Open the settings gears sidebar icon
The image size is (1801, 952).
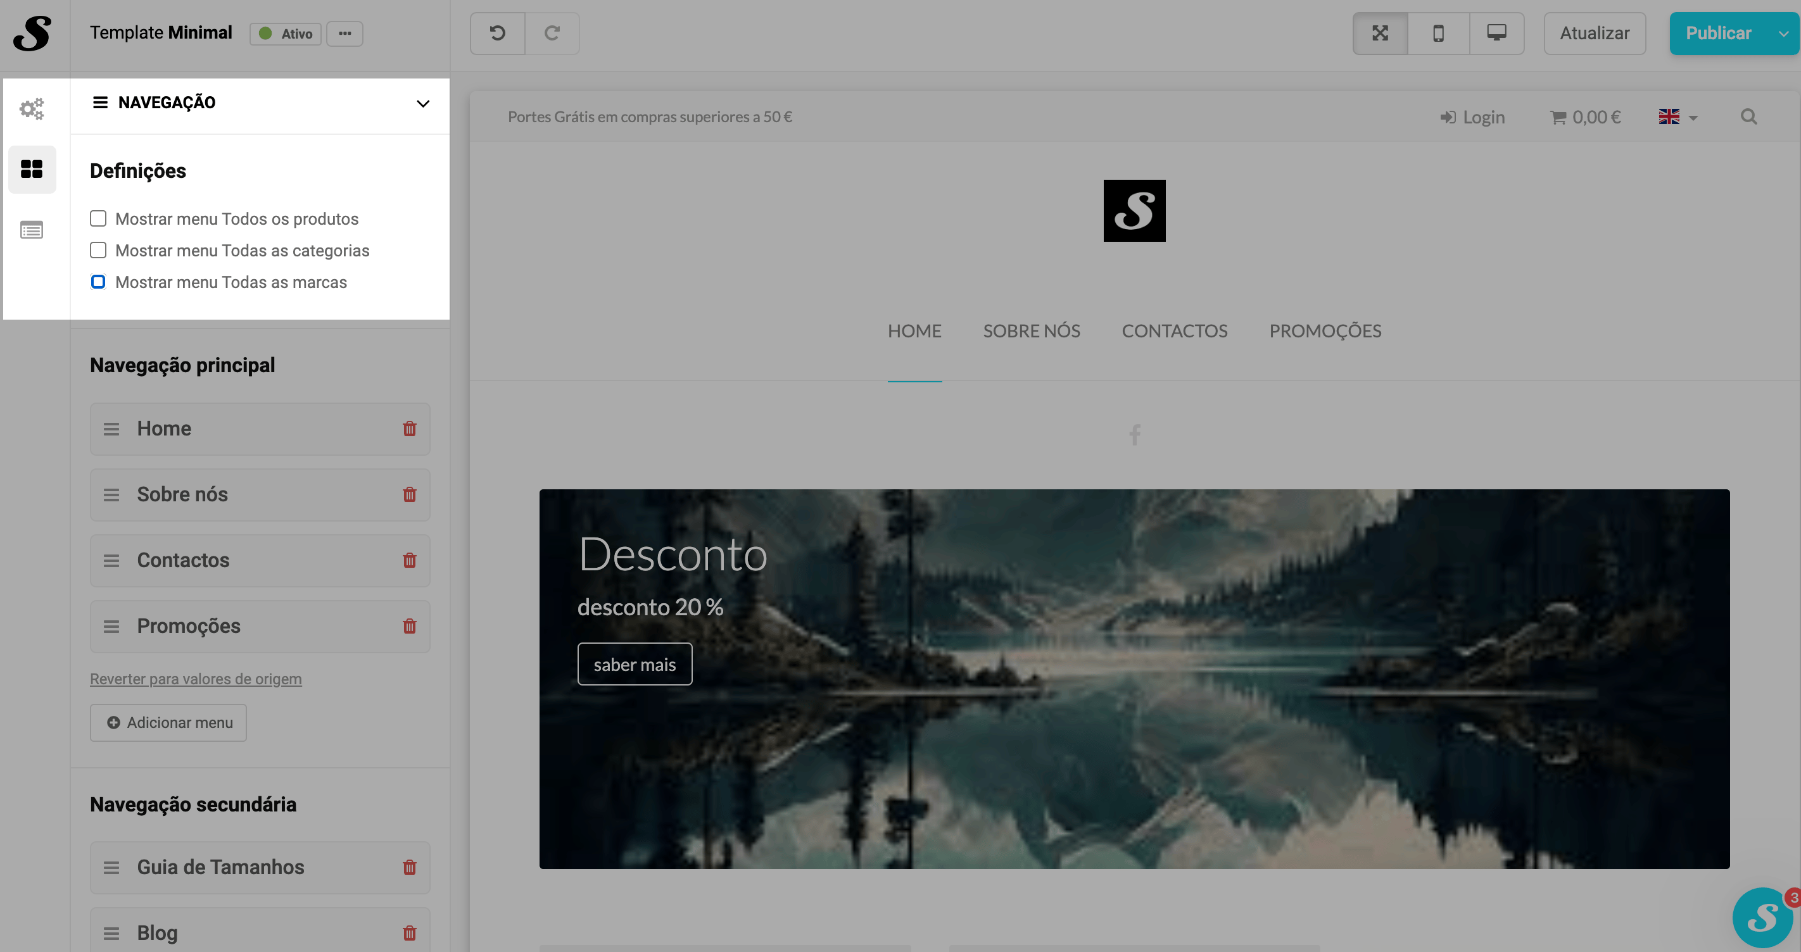(x=32, y=108)
